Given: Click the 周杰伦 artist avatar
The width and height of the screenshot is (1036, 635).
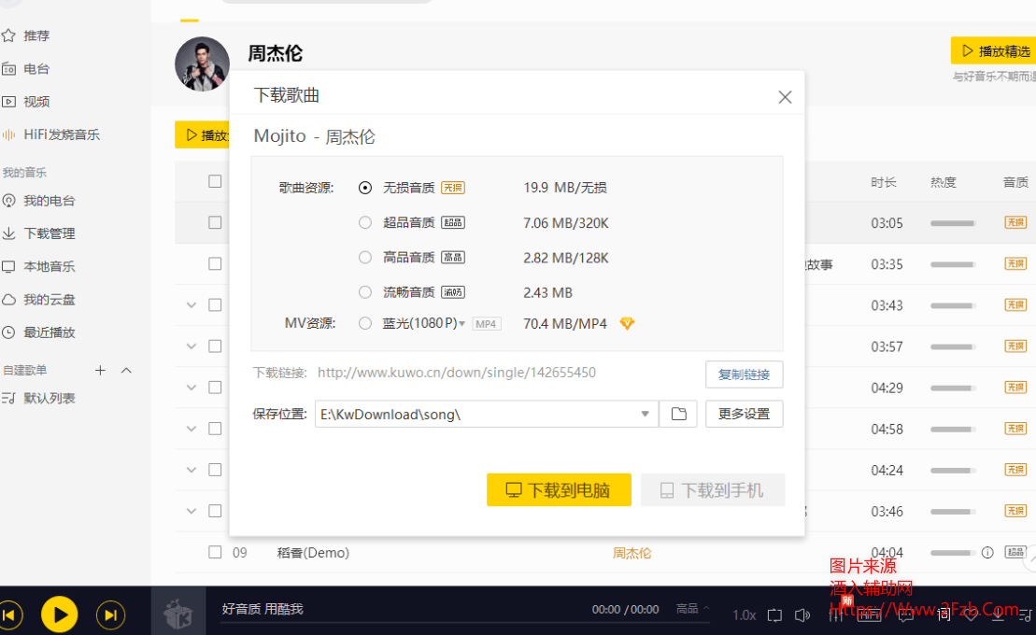Looking at the screenshot, I should coord(202,64).
